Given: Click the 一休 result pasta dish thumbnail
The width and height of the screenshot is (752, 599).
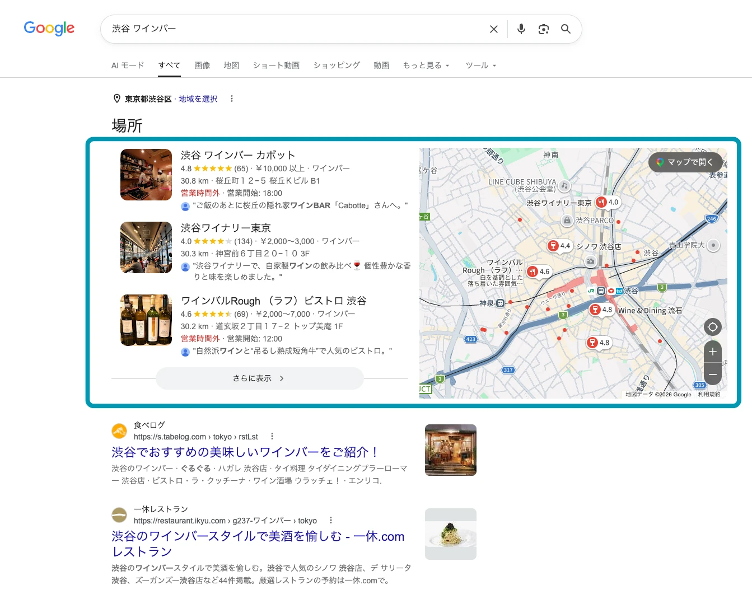Looking at the screenshot, I should pos(451,534).
